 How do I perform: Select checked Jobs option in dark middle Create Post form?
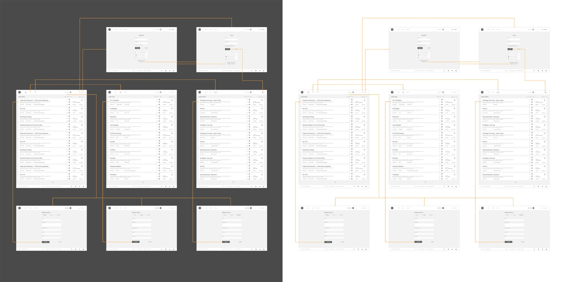(x=141, y=215)
